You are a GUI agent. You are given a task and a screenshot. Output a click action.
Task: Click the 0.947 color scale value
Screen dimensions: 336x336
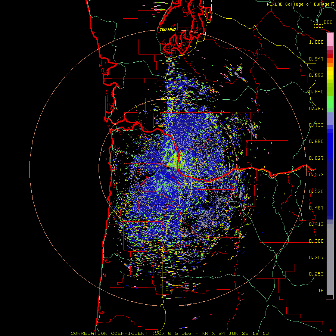316,59
